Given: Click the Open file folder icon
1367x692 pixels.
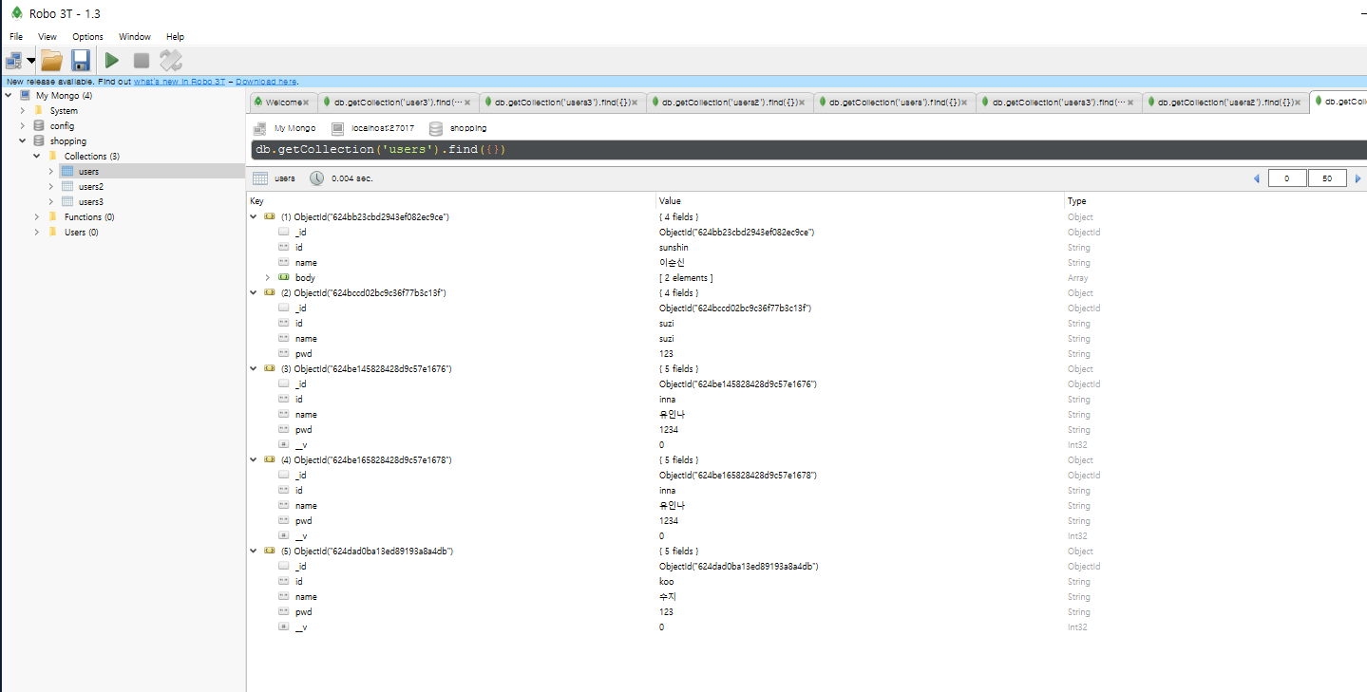Looking at the screenshot, I should click(51, 61).
